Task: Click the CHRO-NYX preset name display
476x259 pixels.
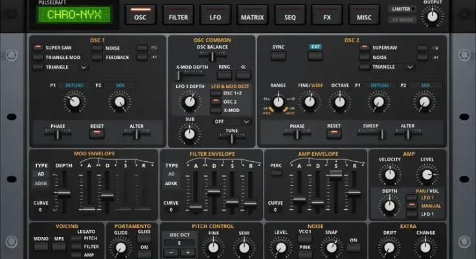Action: tap(73, 16)
